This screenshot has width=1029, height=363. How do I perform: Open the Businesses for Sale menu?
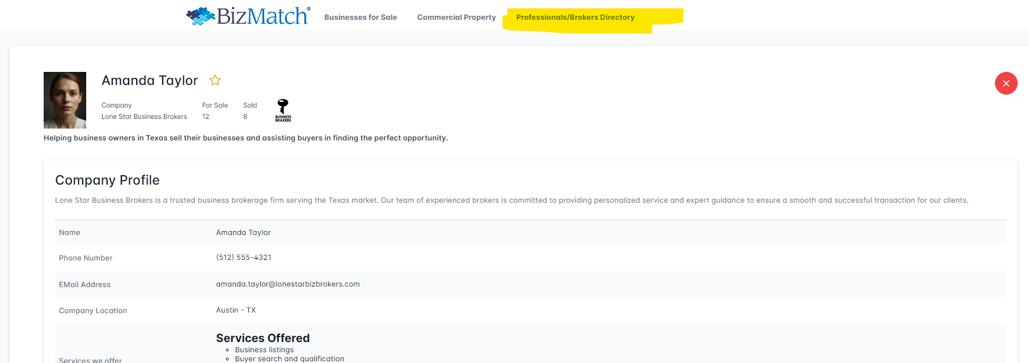(x=361, y=18)
